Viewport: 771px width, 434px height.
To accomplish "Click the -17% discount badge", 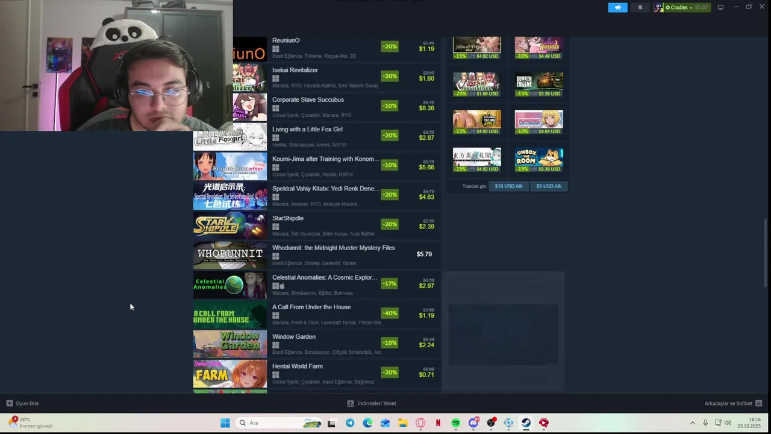I will click(389, 283).
